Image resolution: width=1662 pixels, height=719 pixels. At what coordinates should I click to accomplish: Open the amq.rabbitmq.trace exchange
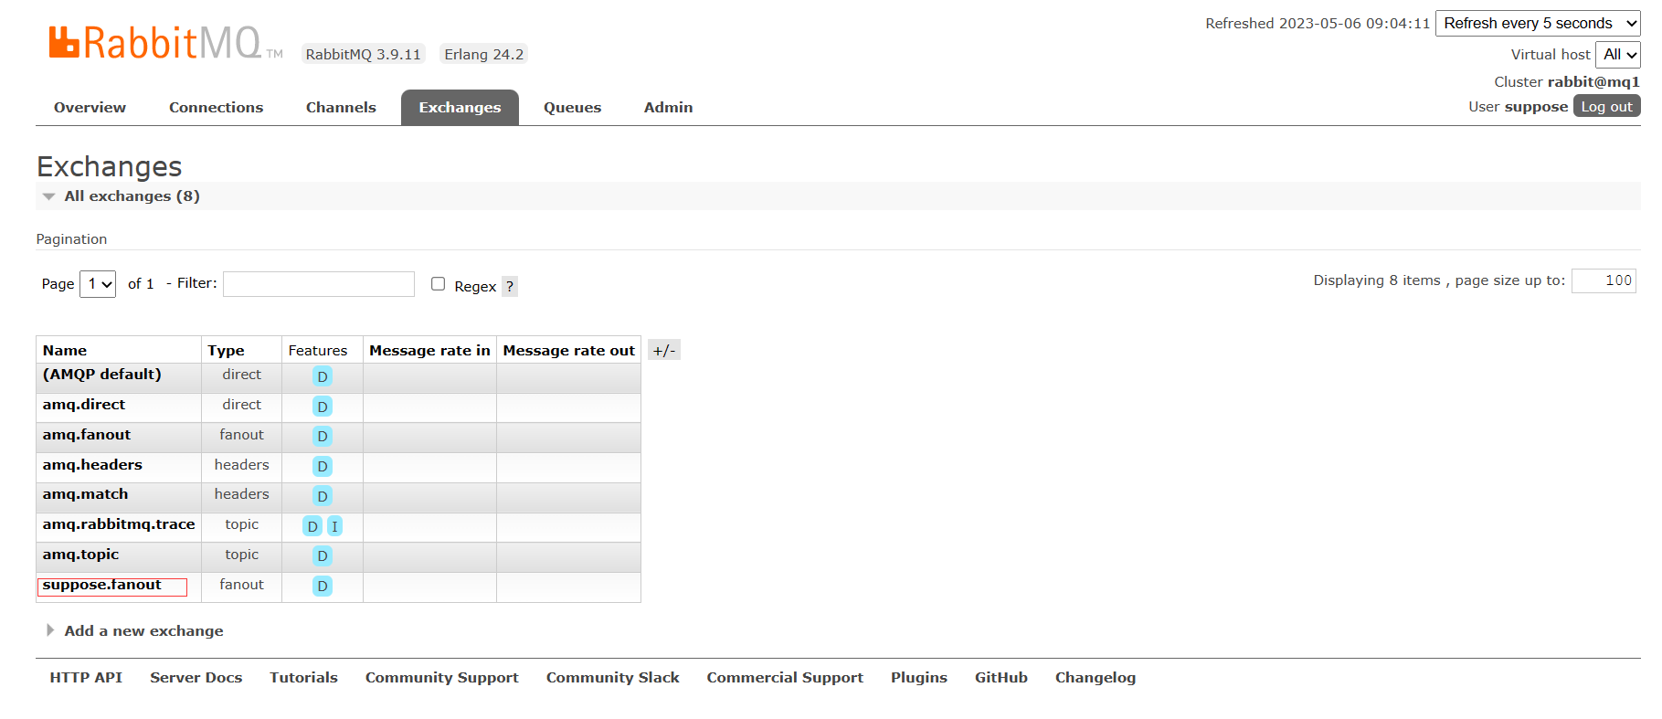tap(119, 524)
